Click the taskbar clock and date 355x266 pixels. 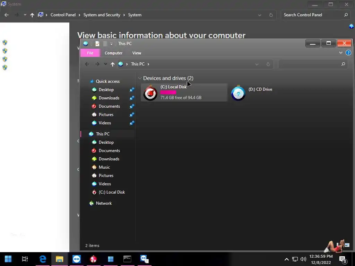click(321, 259)
